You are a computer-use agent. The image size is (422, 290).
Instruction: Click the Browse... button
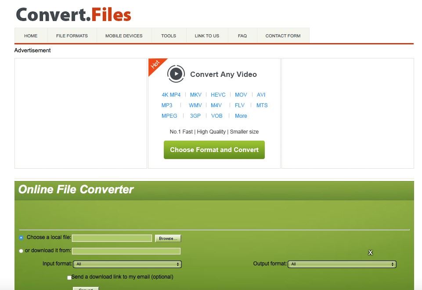[168, 238]
